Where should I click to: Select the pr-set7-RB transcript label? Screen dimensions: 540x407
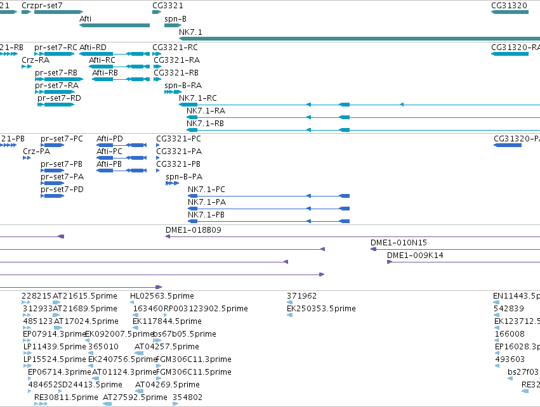tap(56, 73)
